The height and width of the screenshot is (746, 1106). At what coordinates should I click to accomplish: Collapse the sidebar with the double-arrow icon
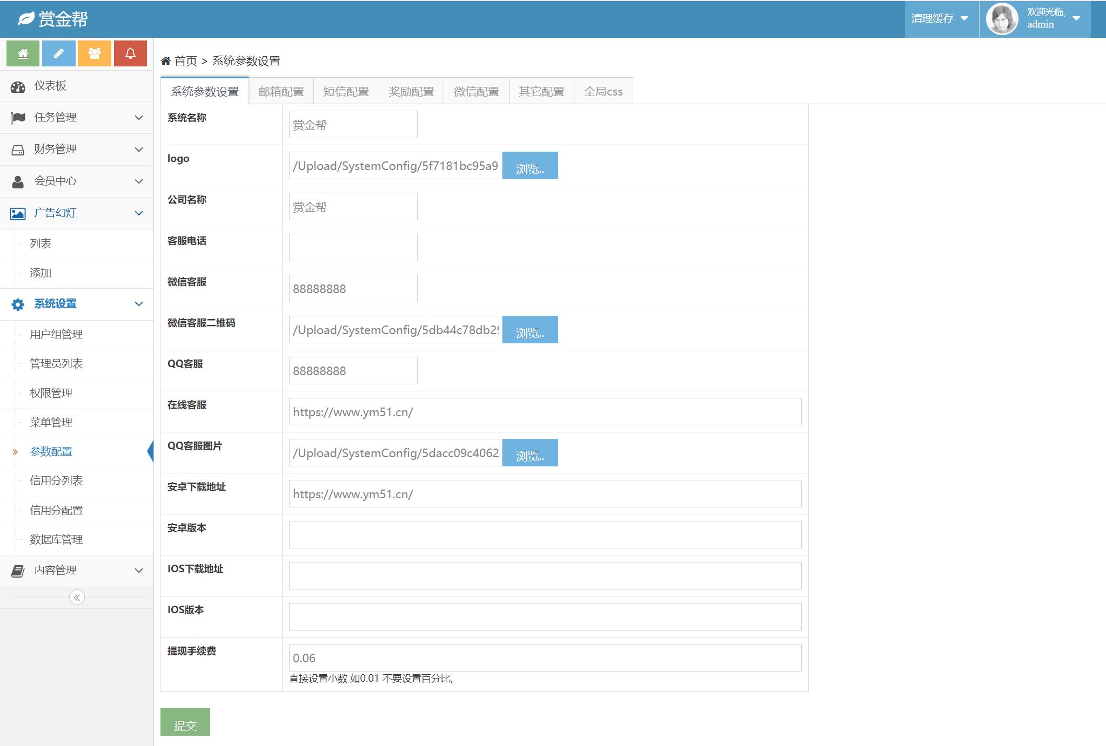pyautogui.click(x=77, y=597)
